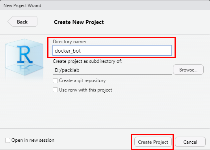Toggle the Open in new session checkbox

7,140
